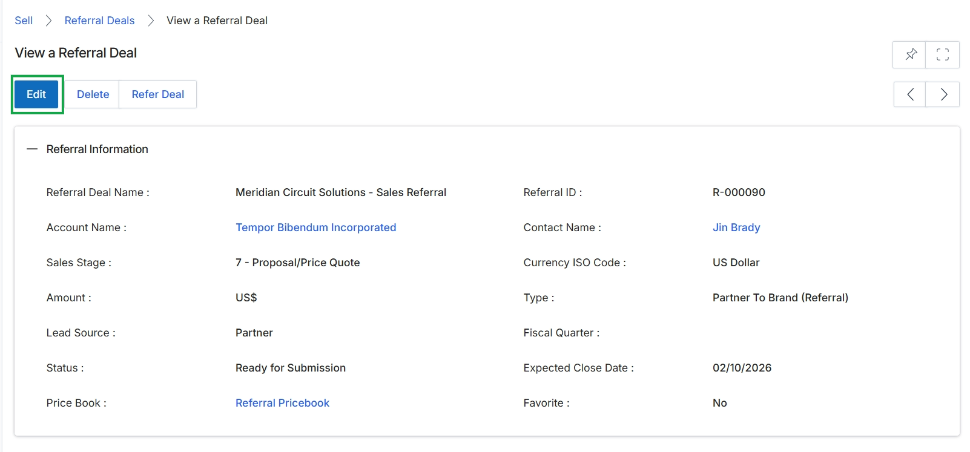The height and width of the screenshot is (452, 970).
Task: Click the Referral Information section title
Action: (97, 149)
